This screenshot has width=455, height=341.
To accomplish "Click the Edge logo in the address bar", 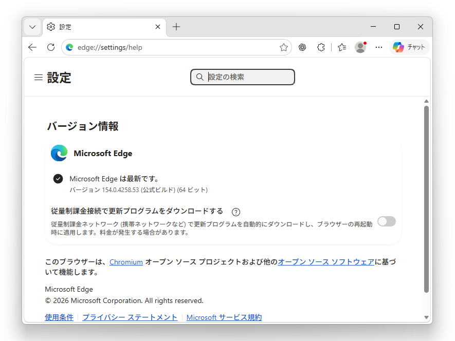I will point(69,47).
